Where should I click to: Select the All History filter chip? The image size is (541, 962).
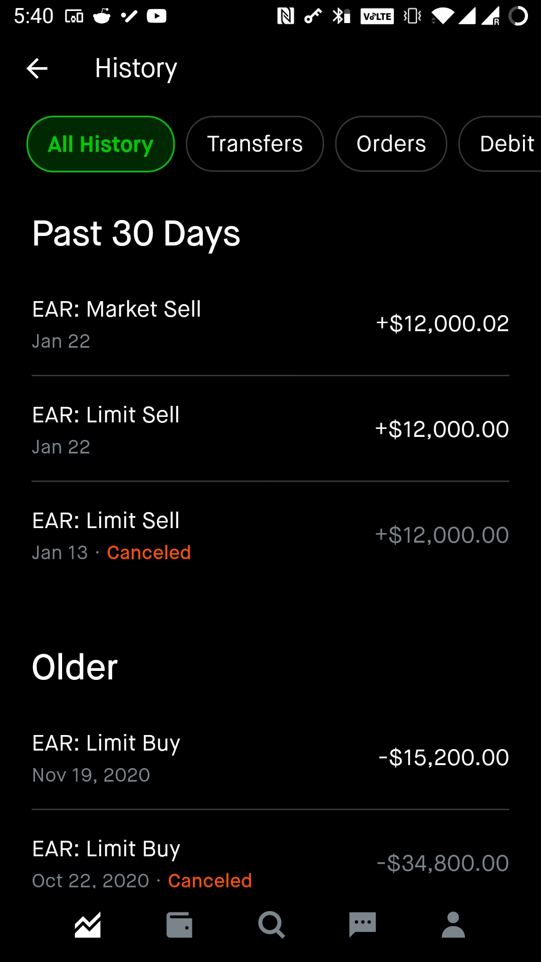coord(101,144)
